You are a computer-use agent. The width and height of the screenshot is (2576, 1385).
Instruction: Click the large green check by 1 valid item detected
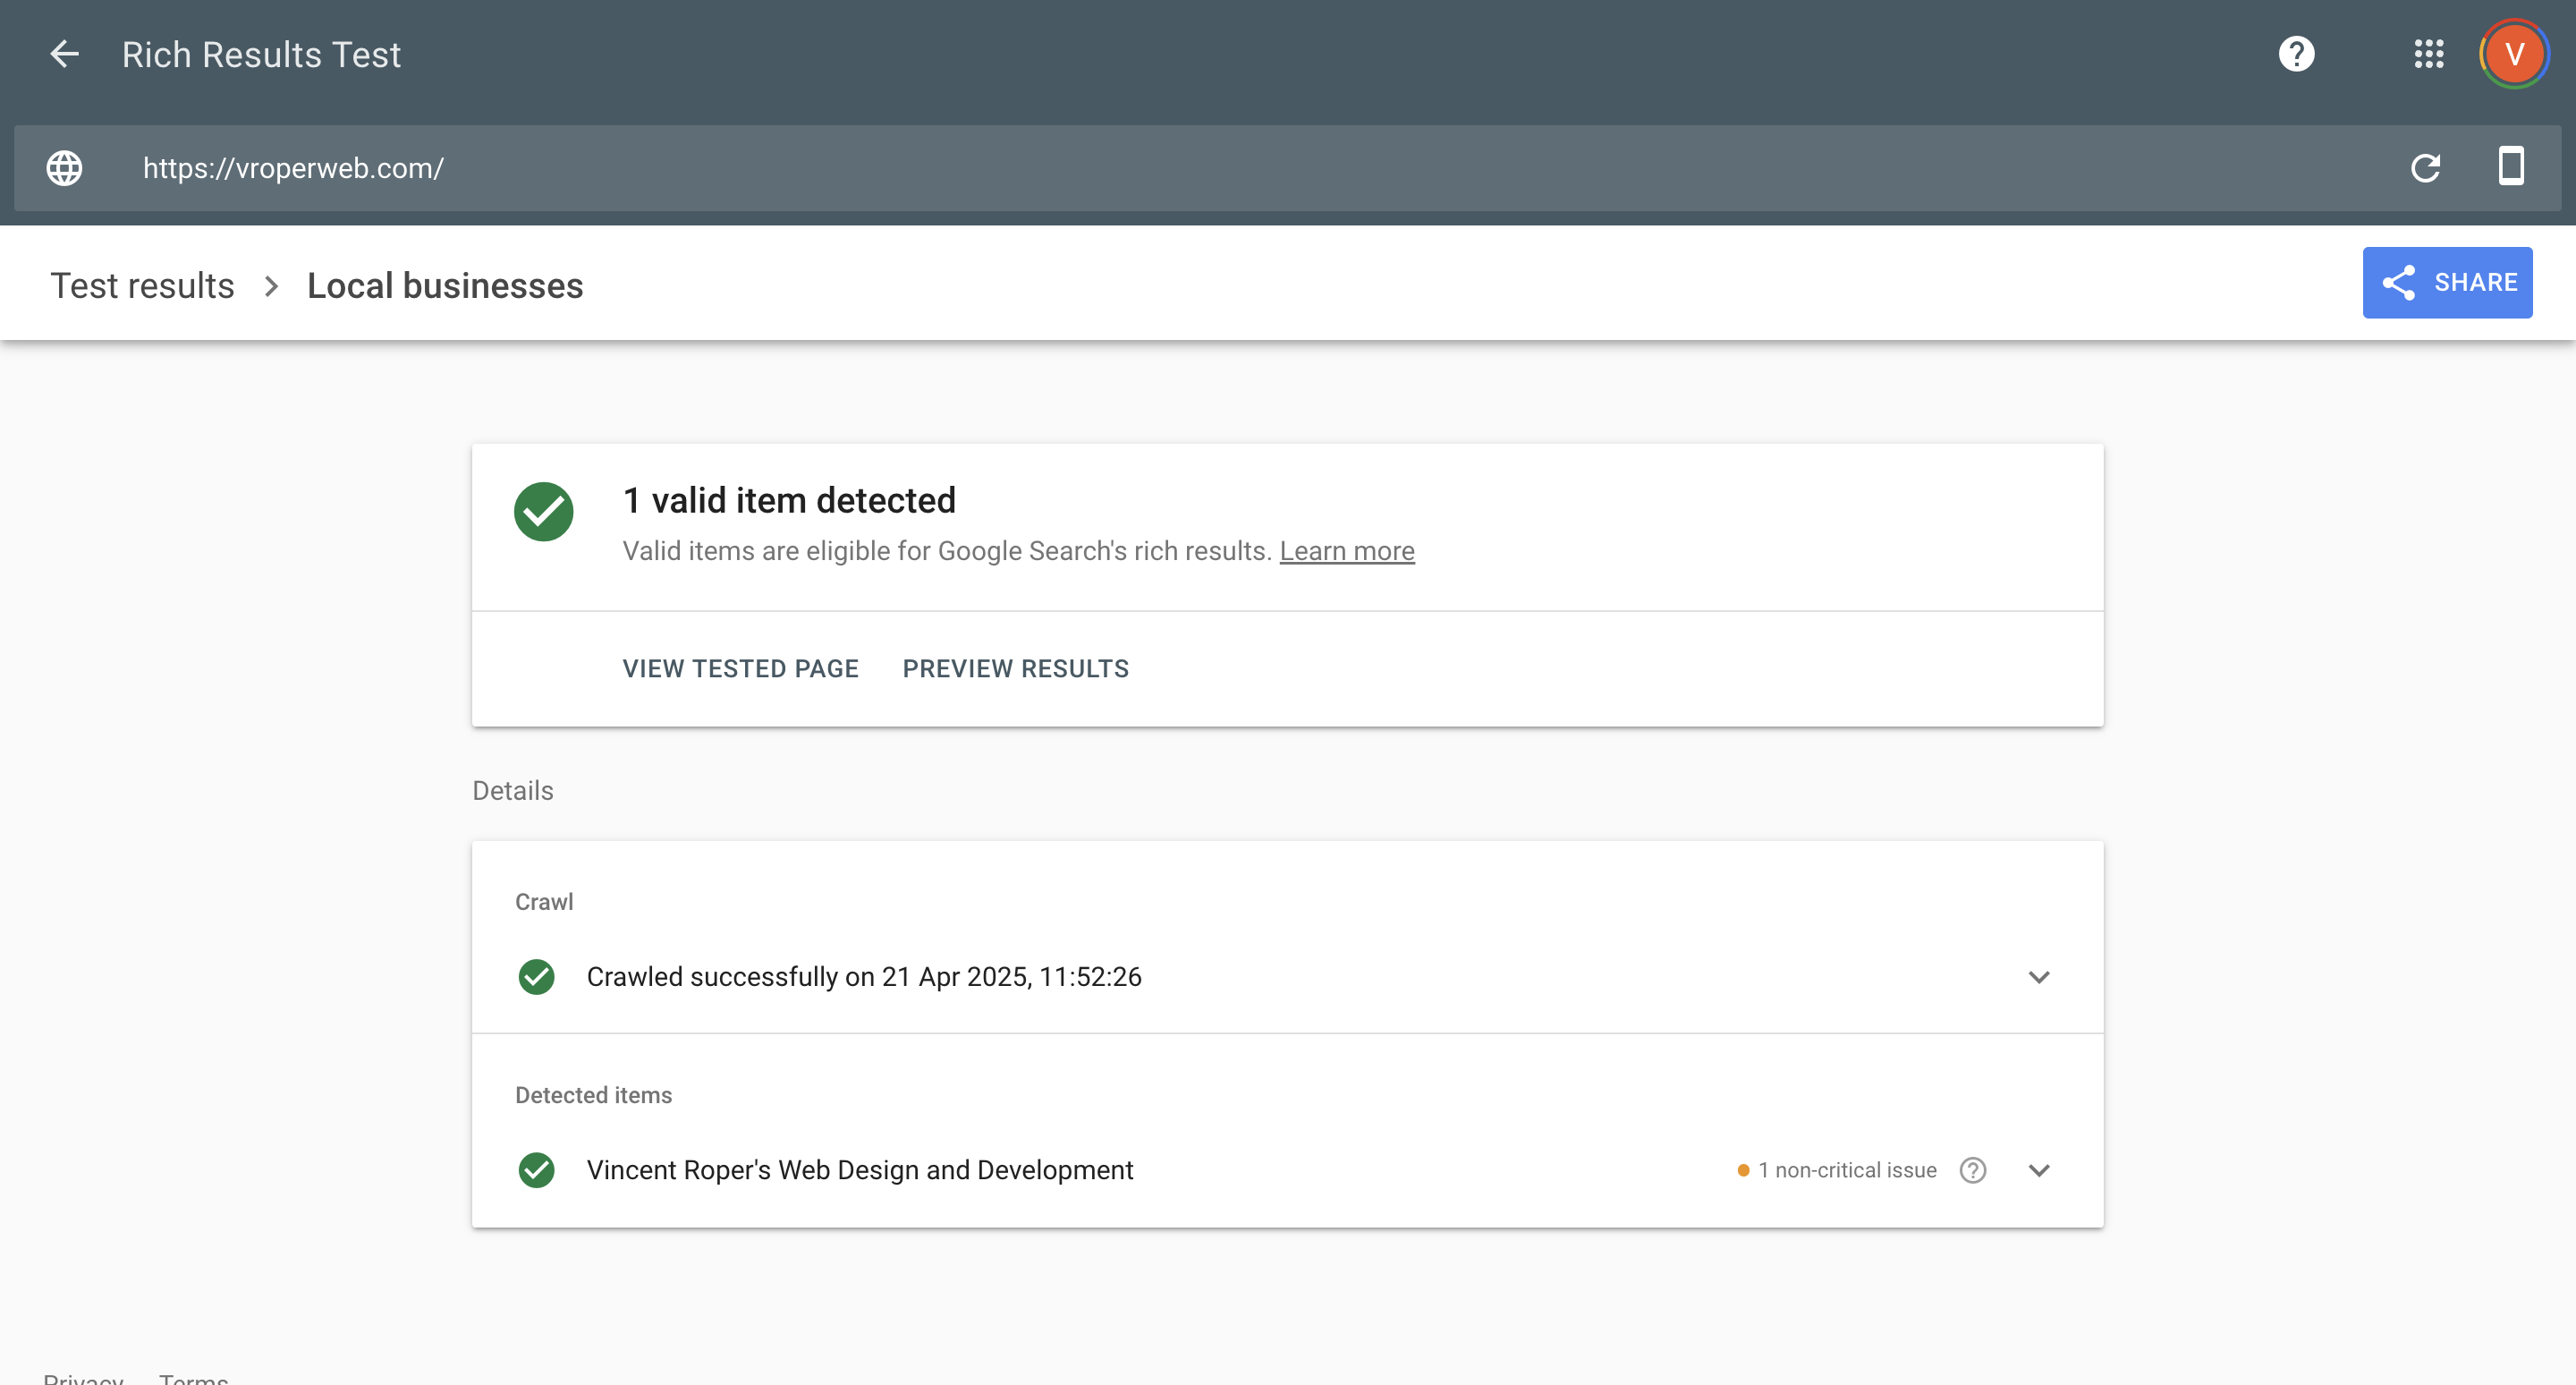click(x=543, y=512)
